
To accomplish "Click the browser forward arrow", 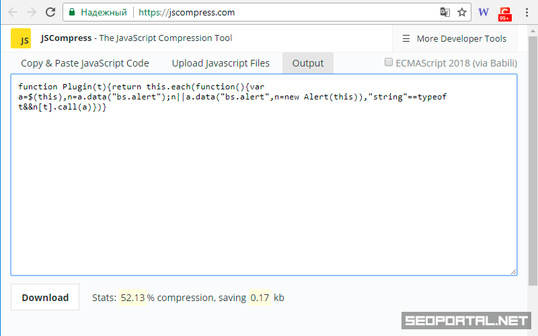I will click(x=31, y=12).
